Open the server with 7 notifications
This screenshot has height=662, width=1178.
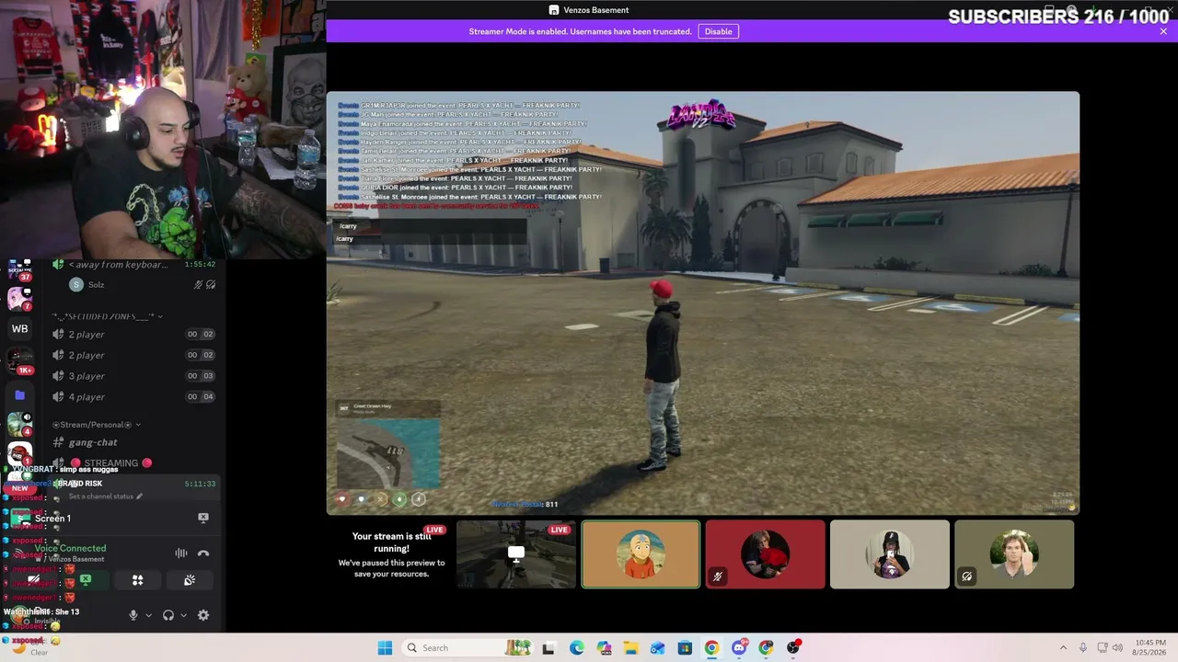(19, 298)
